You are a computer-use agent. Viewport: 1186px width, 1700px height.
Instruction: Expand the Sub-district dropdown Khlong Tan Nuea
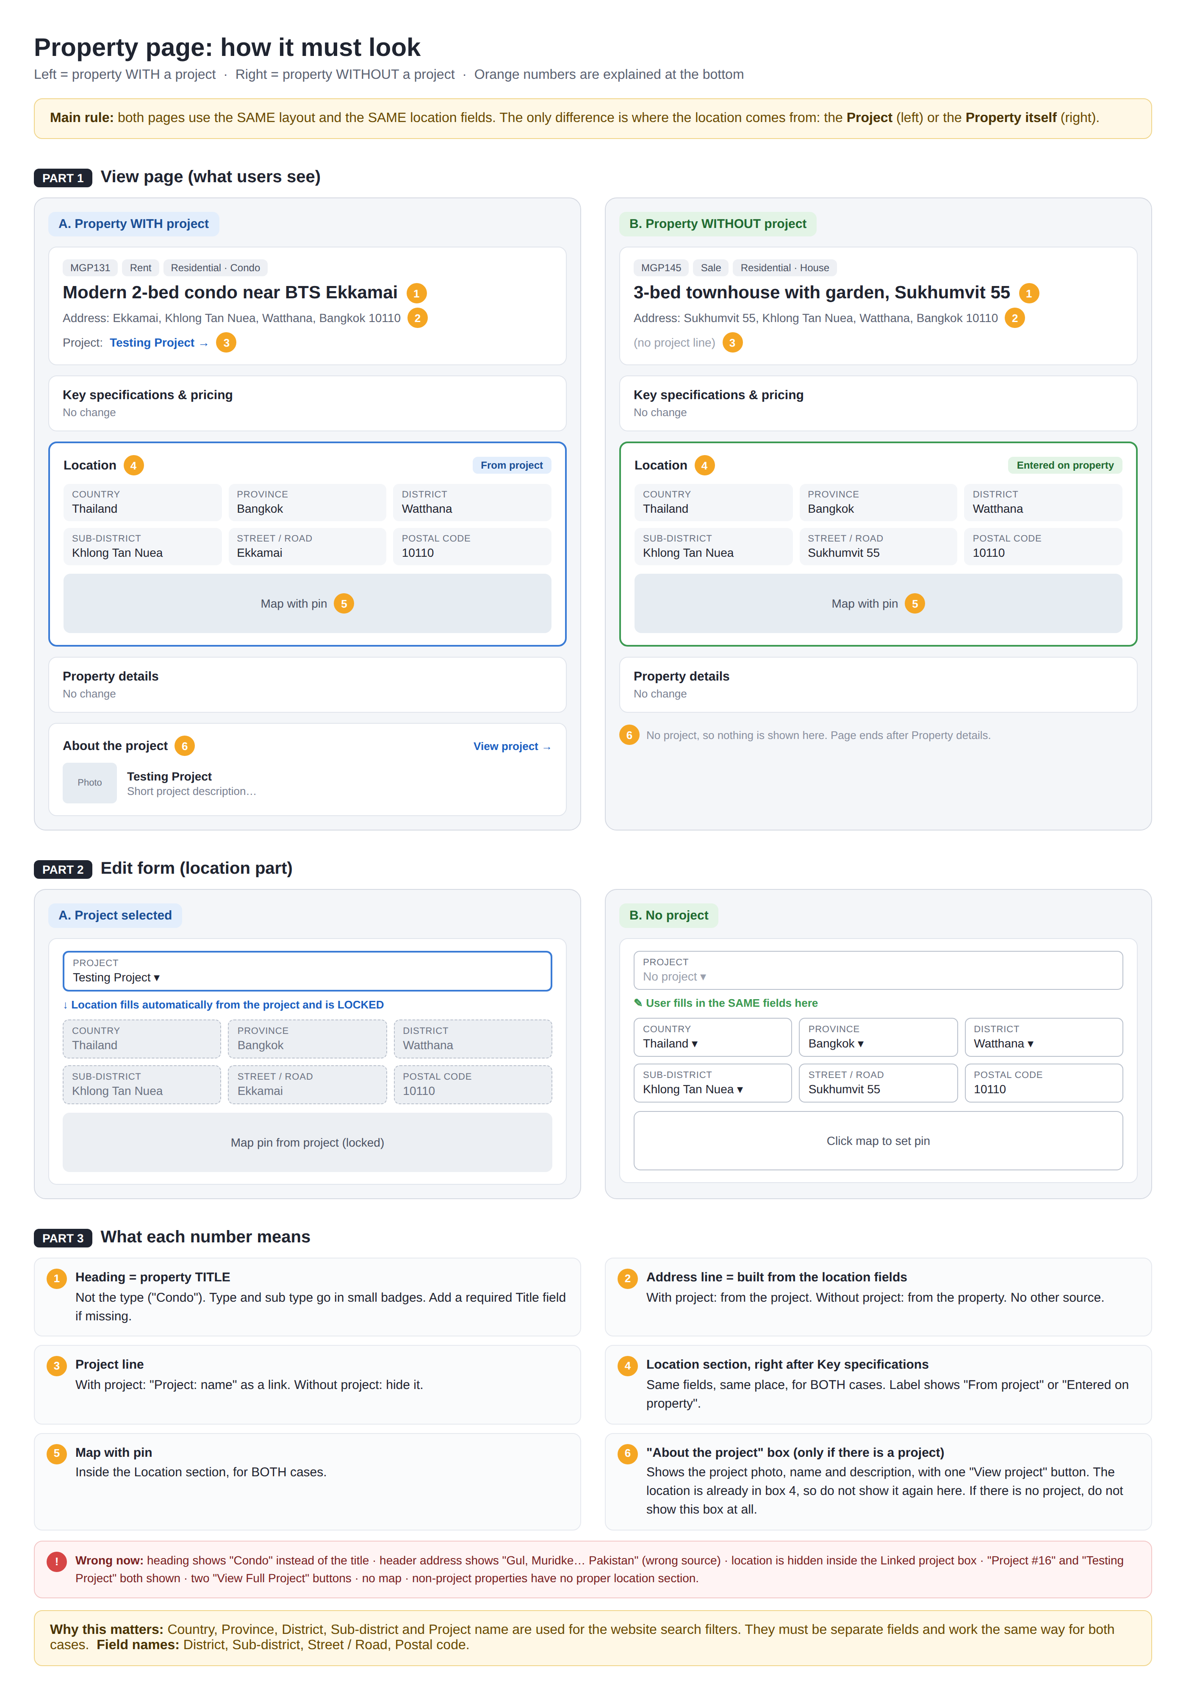click(x=712, y=1083)
